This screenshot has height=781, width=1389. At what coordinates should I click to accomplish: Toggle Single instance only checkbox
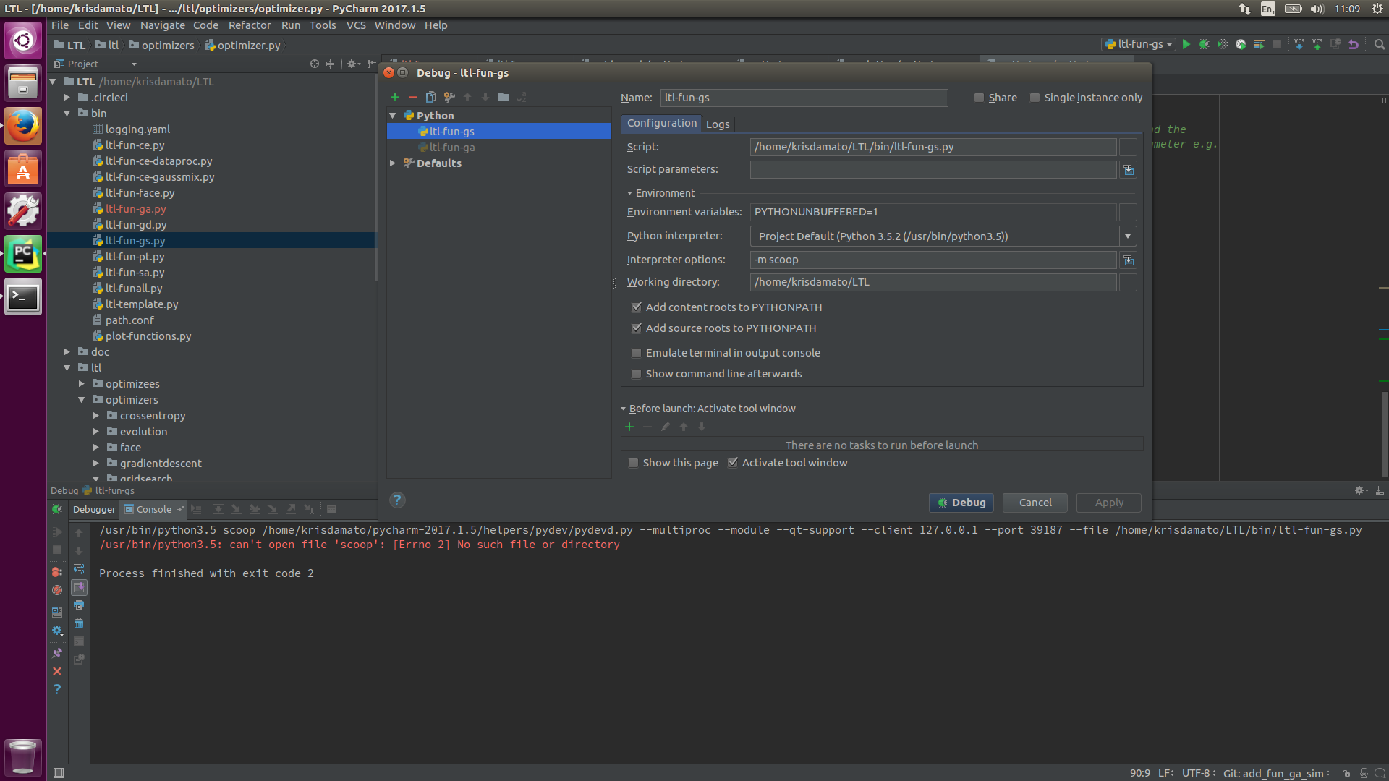click(x=1035, y=98)
